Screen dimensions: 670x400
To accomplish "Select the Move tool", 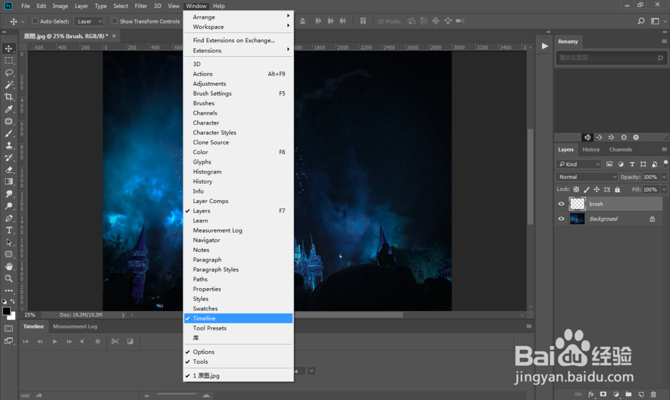I will (9, 48).
